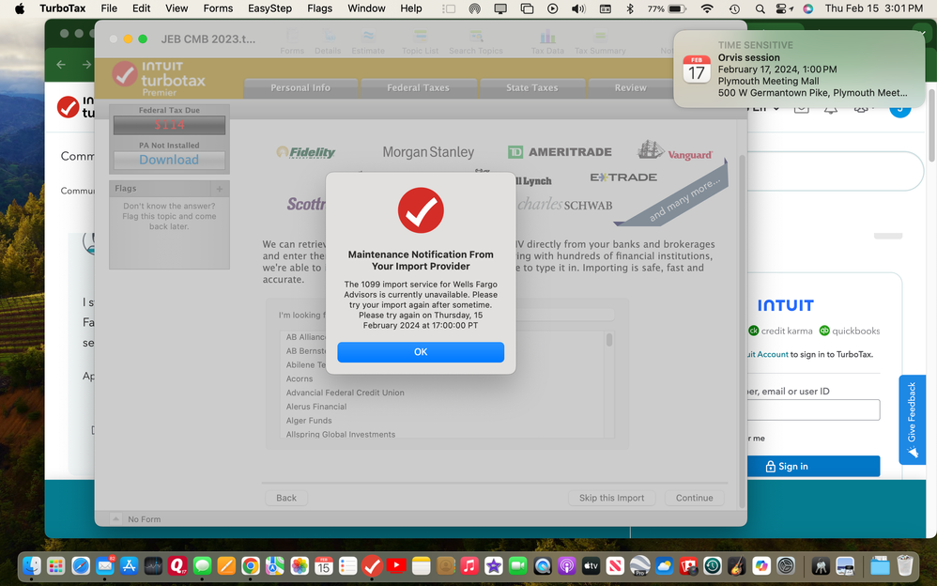Open System Settings from the Dock
This screenshot has height=586, width=937.
786,565
